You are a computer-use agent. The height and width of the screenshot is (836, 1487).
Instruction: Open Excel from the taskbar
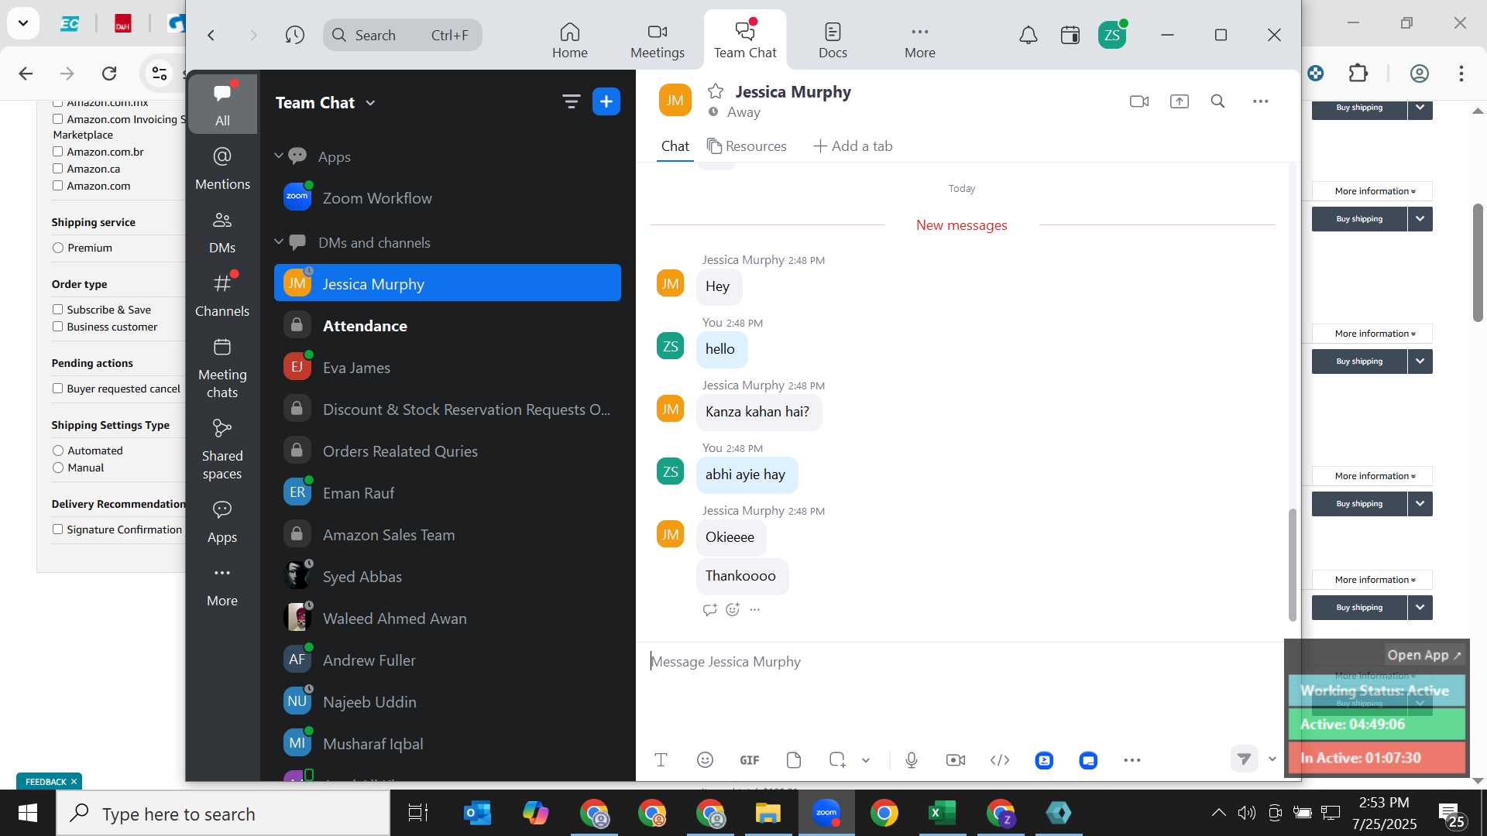tap(941, 813)
